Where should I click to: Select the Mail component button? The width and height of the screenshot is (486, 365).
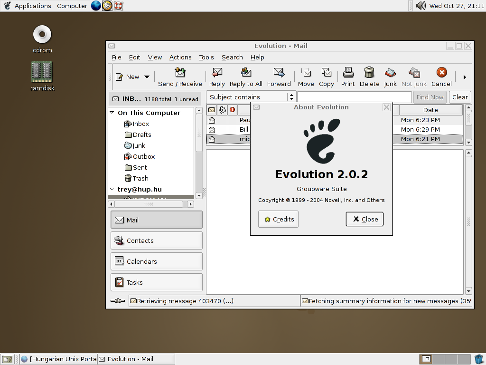pos(157,220)
